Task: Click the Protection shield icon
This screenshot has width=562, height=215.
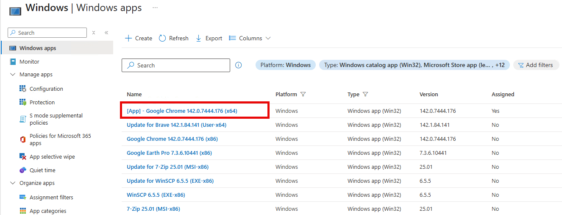Action: (x=23, y=102)
